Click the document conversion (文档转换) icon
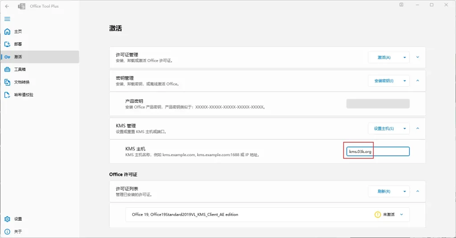This screenshot has width=456, height=238. pos(7,82)
